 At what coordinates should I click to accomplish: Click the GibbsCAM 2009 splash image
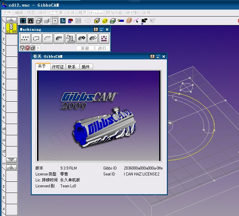click(99, 116)
